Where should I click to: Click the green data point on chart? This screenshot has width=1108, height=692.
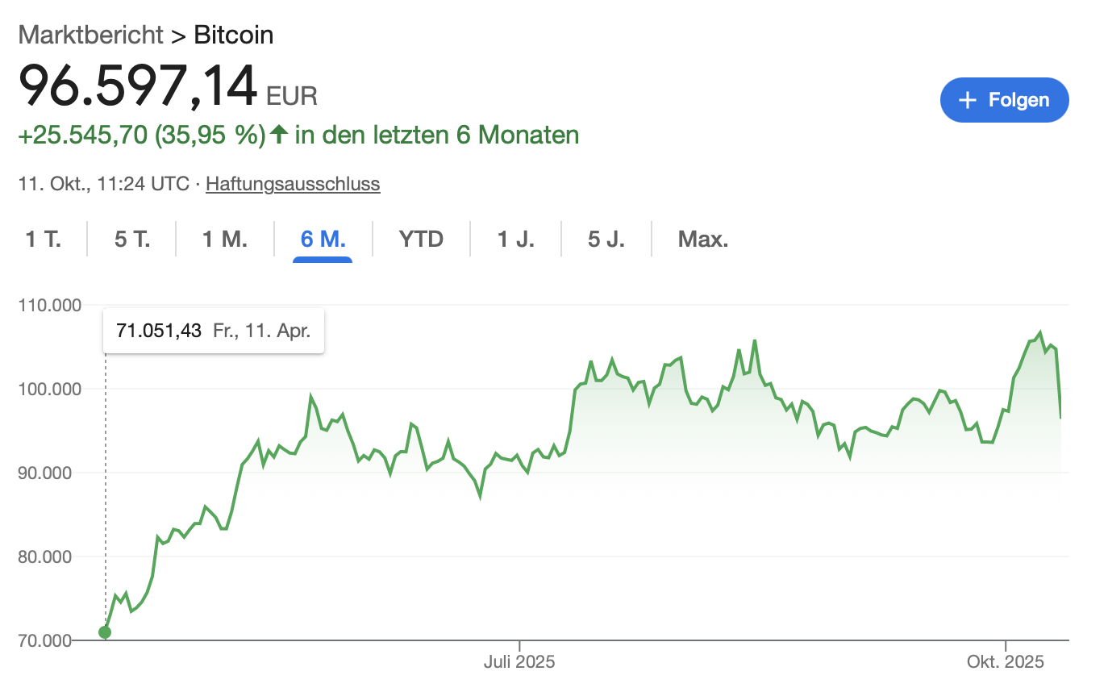point(105,632)
